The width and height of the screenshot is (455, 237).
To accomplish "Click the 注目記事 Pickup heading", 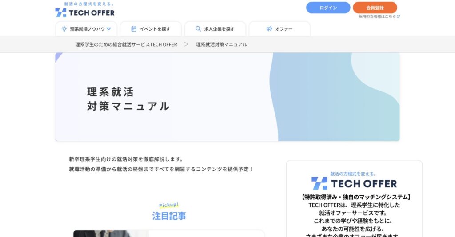I will point(169,216).
